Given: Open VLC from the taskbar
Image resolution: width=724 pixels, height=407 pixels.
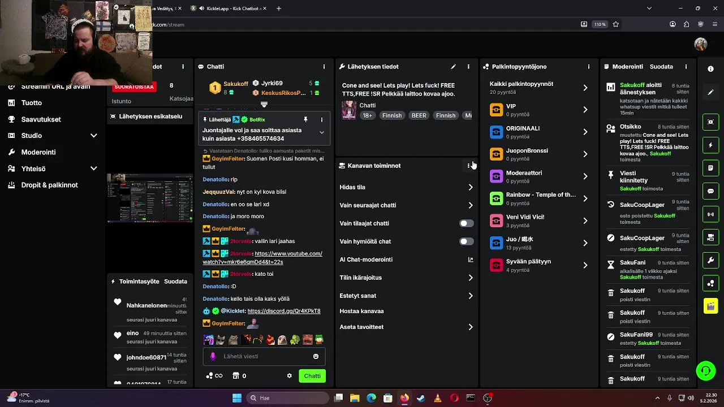Looking at the screenshot, I should pos(437,398).
